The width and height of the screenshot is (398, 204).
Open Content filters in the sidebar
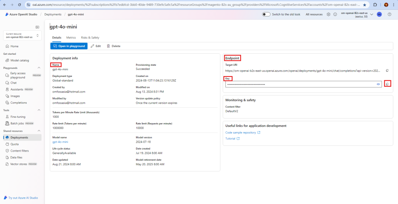(19, 151)
